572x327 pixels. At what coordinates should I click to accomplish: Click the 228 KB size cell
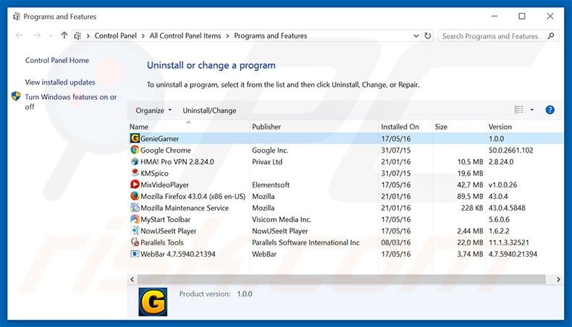pyautogui.click(x=471, y=208)
